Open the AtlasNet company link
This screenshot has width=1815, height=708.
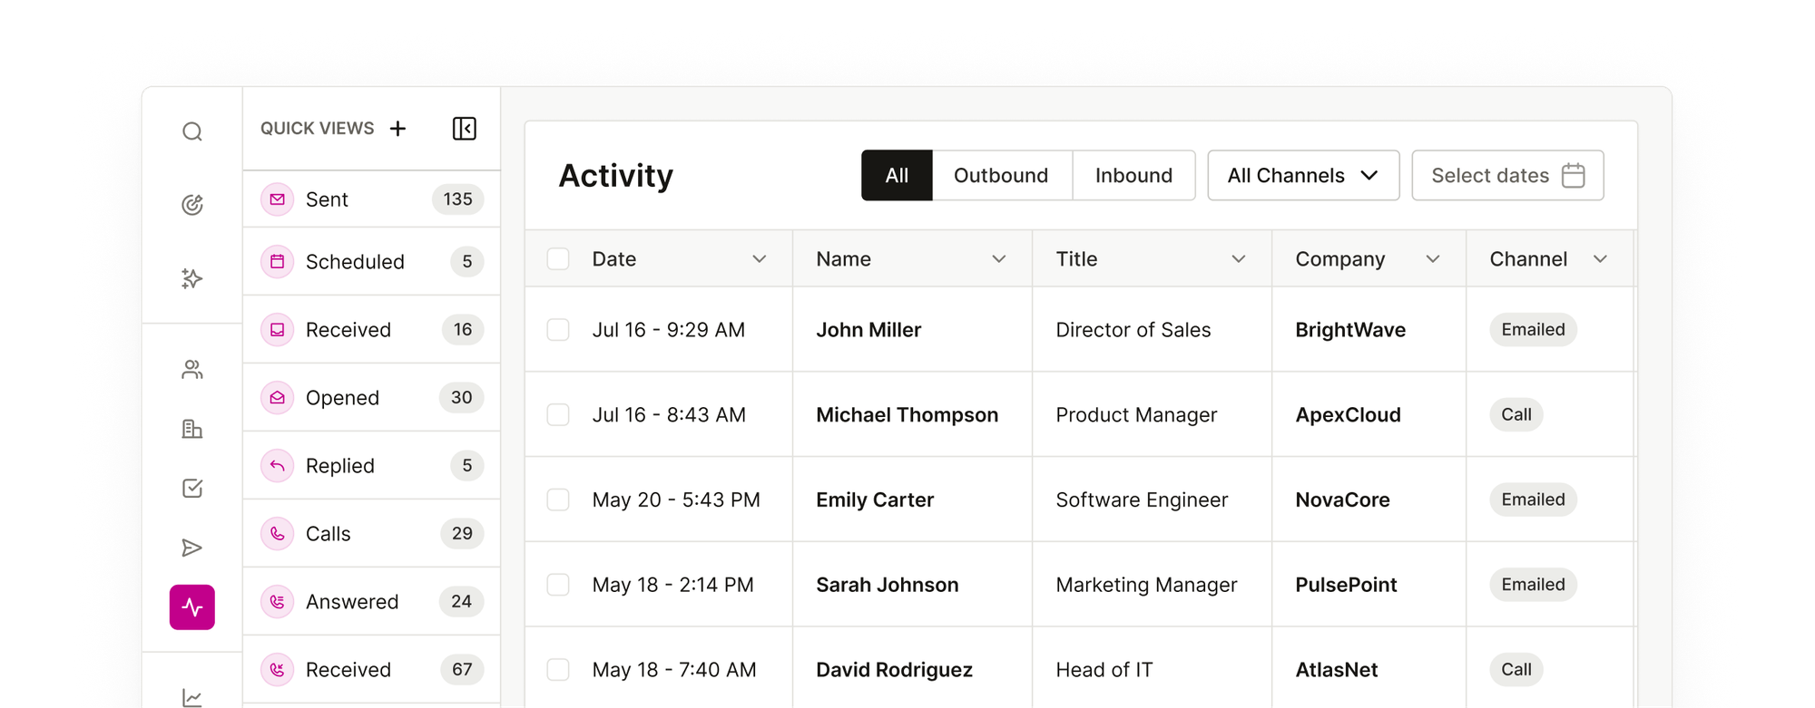(x=1336, y=671)
